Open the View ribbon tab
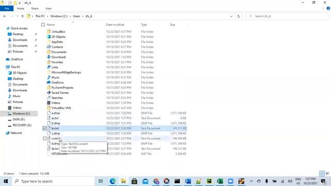The width and height of the screenshot is (331, 186). coord(48,8)
